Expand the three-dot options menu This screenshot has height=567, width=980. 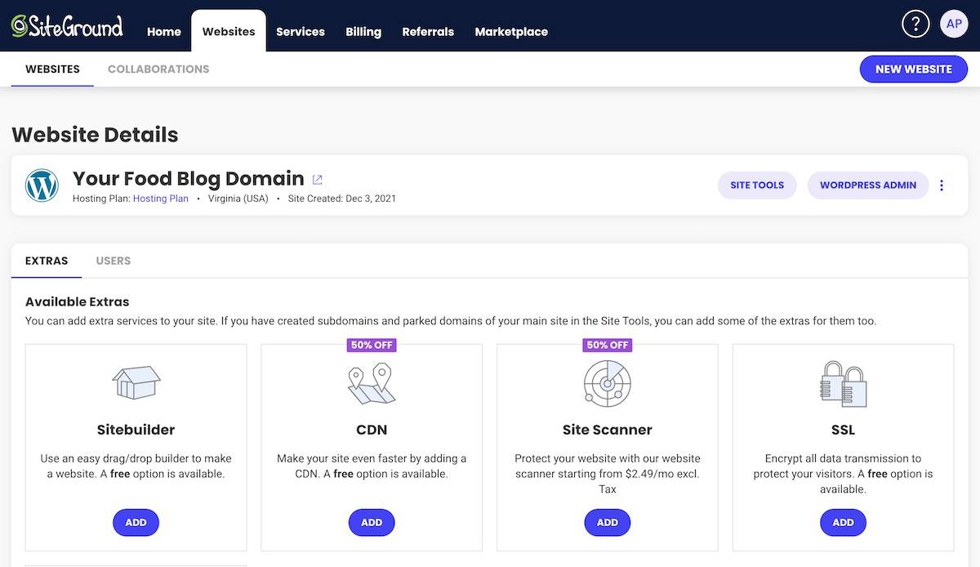coord(942,185)
